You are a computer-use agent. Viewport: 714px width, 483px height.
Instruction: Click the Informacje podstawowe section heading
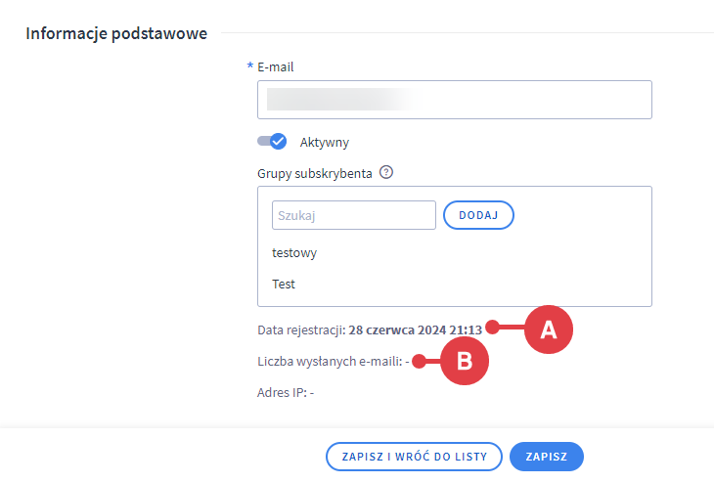coord(116,34)
